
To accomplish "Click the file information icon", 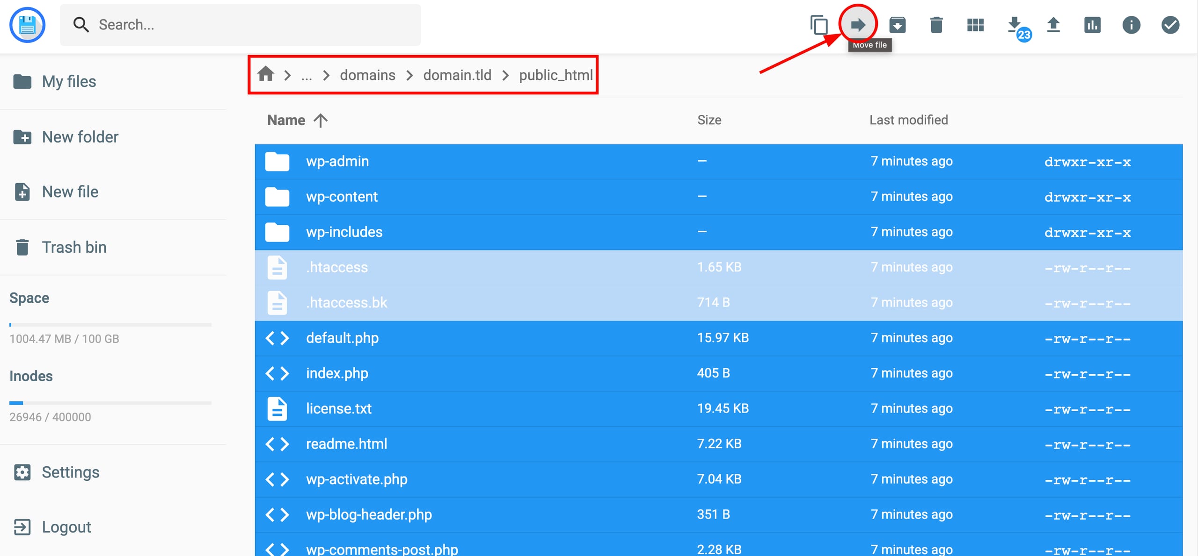I will [1131, 25].
